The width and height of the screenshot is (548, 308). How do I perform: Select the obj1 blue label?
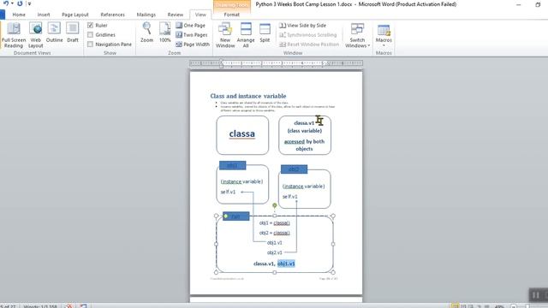[x=232, y=165]
